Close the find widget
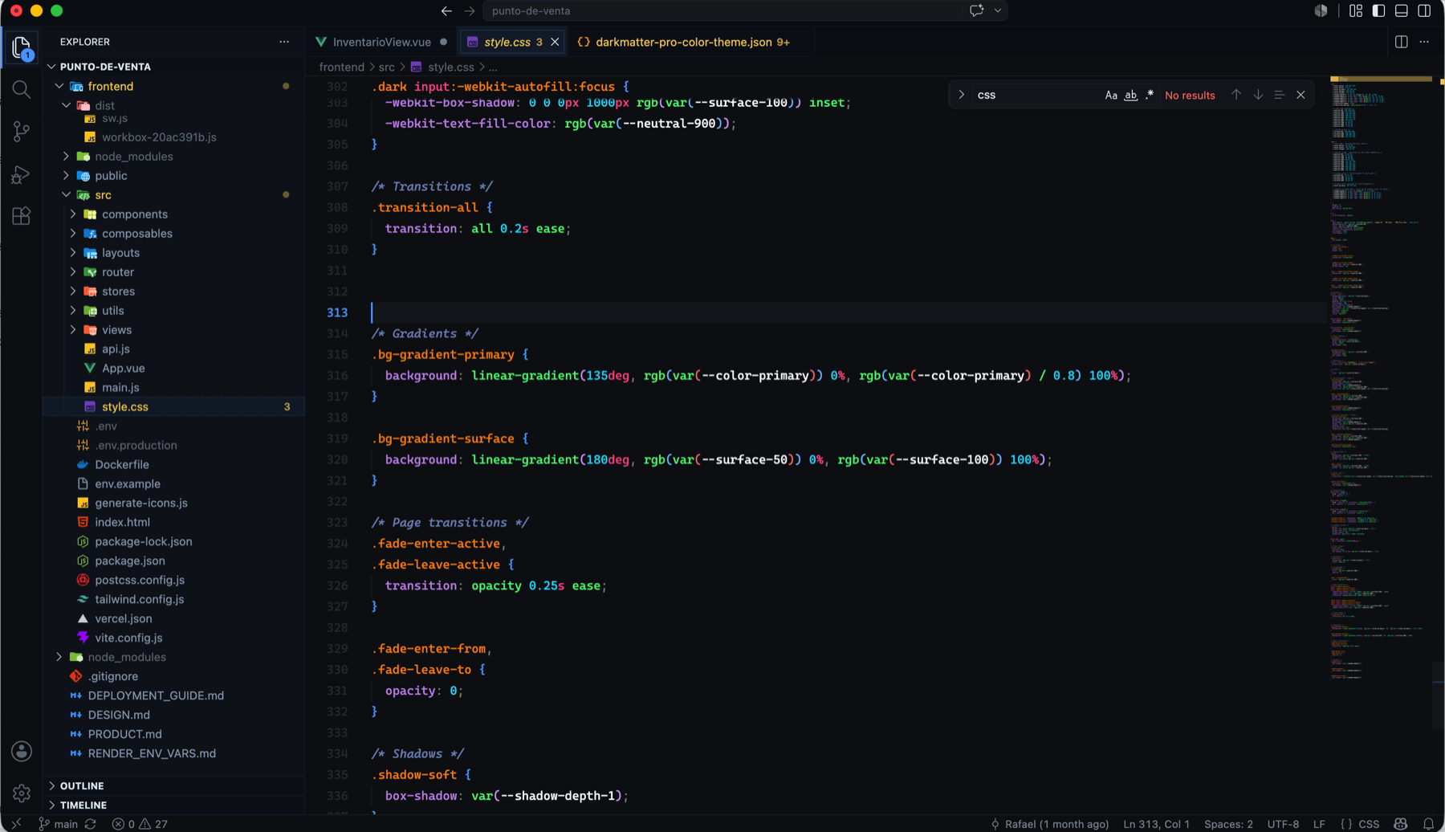 click(1300, 95)
